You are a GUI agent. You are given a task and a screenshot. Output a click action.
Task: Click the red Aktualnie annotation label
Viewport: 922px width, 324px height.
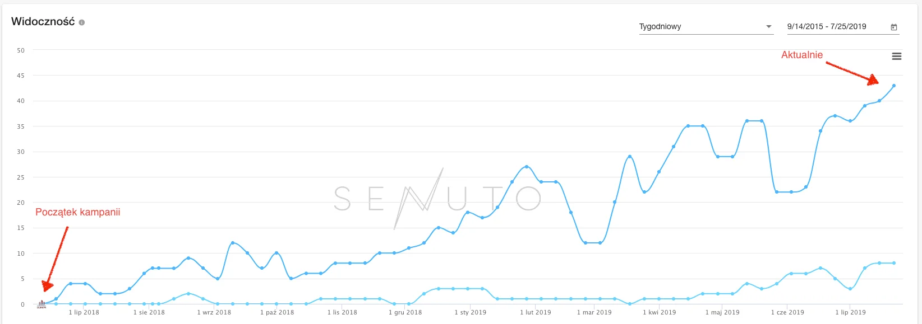[x=802, y=55]
